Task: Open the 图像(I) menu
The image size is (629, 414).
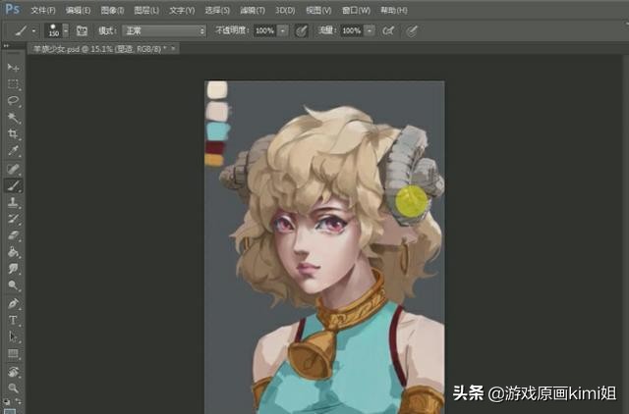Action: coord(112,11)
